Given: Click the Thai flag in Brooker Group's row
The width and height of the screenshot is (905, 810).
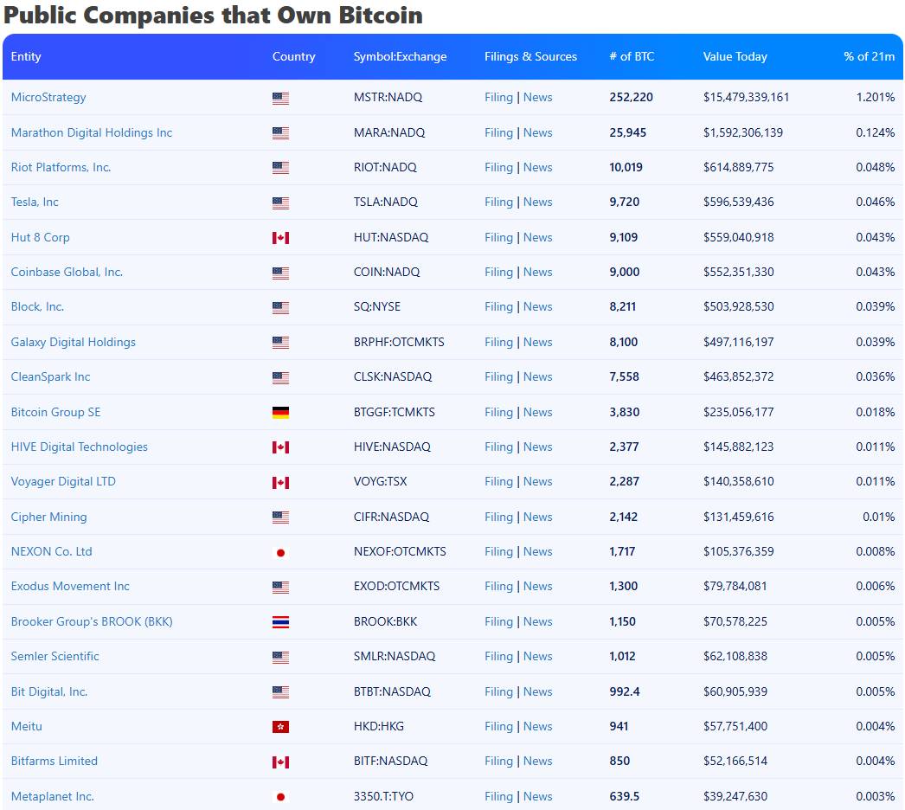Looking at the screenshot, I should tap(280, 622).
